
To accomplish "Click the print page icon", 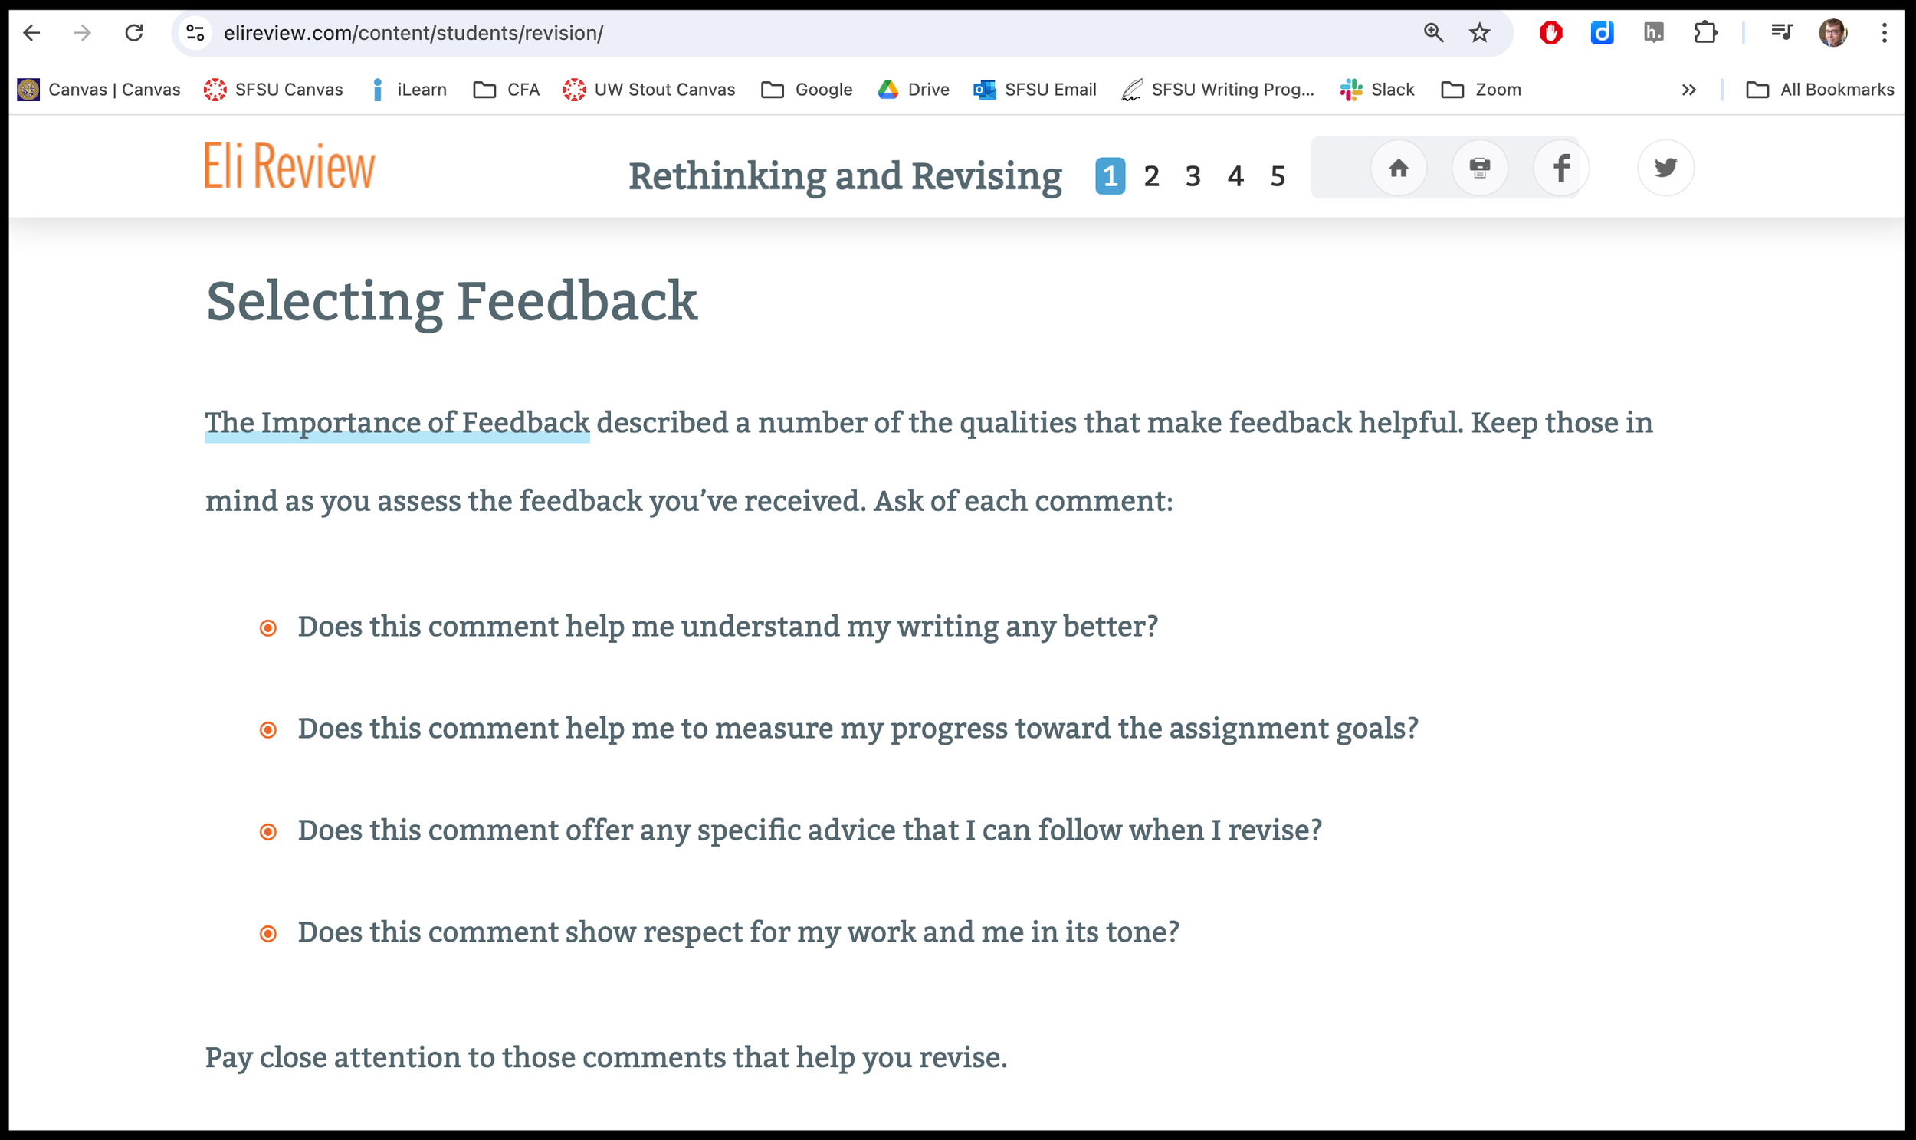I will tap(1479, 169).
